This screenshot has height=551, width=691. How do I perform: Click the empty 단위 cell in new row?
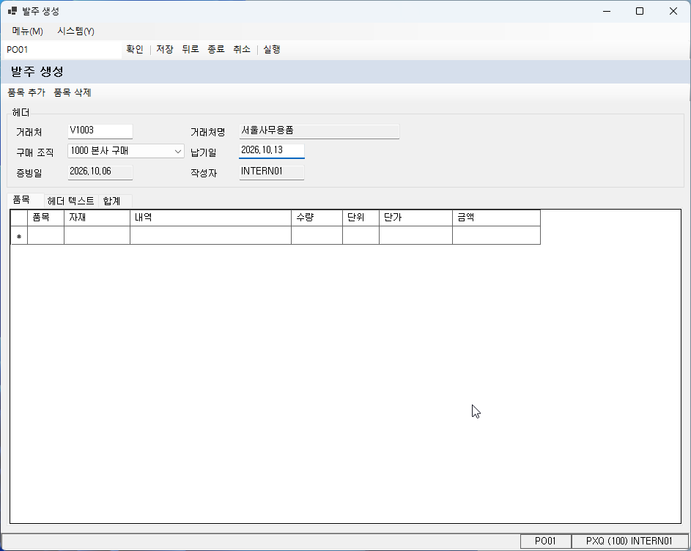(361, 235)
